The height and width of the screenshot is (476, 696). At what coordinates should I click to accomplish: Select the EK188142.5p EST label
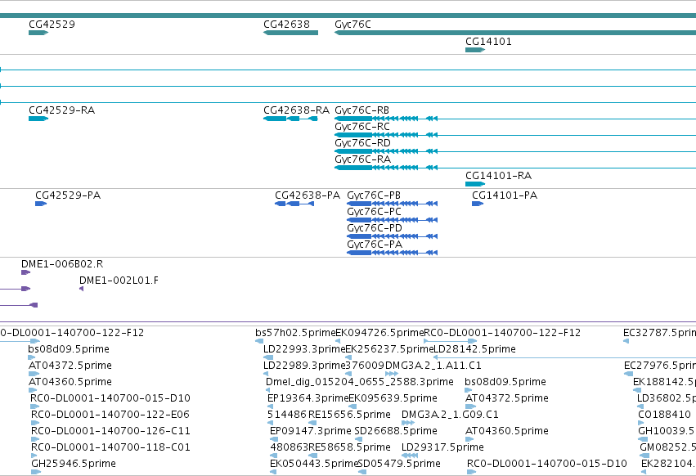pos(664,382)
